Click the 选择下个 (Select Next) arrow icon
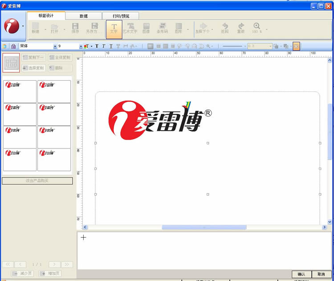Viewport: 334px width, 281px height. click(x=203, y=28)
